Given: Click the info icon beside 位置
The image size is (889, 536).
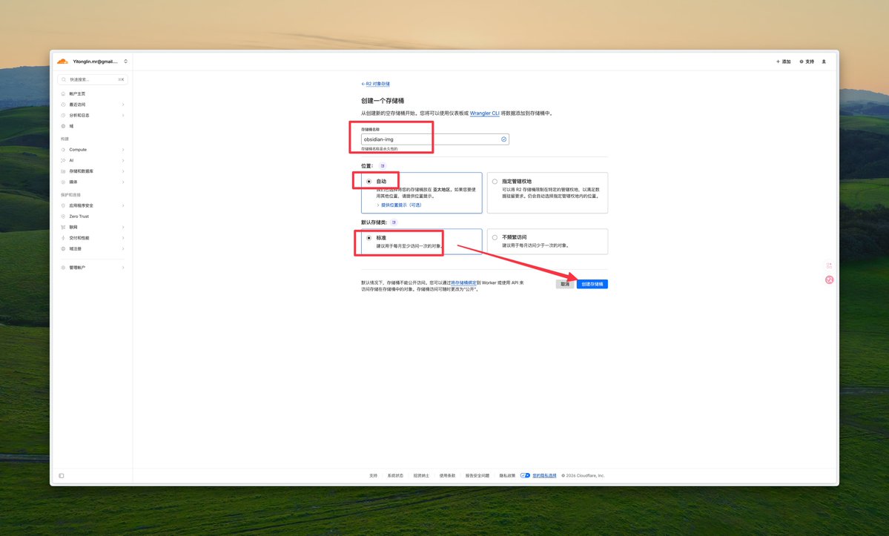Looking at the screenshot, I should pyautogui.click(x=383, y=166).
